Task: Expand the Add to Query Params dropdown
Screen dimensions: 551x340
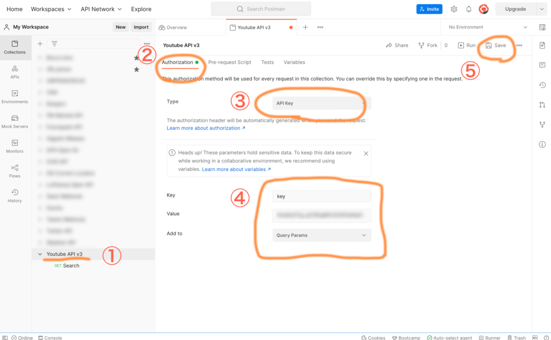Action: click(321, 235)
